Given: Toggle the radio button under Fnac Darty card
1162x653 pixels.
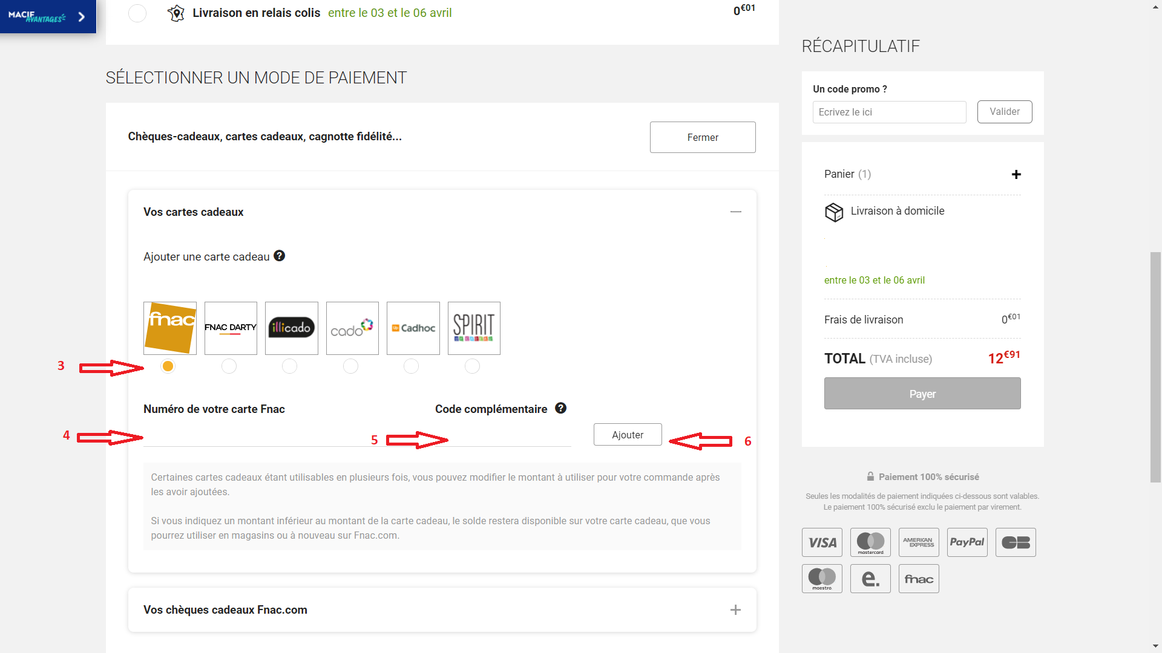Looking at the screenshot, I should pos(229,366).
